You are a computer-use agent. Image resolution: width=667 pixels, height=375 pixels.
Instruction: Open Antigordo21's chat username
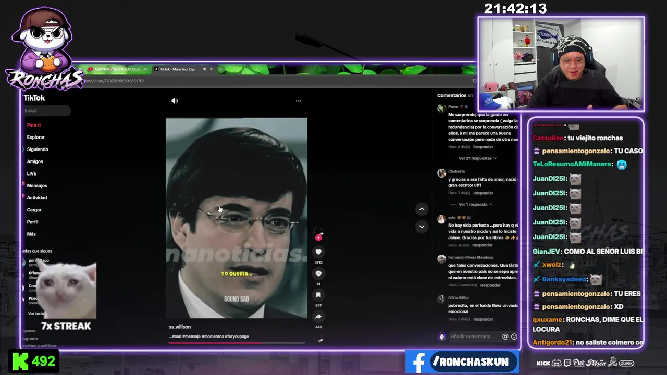tap(552, 342)
